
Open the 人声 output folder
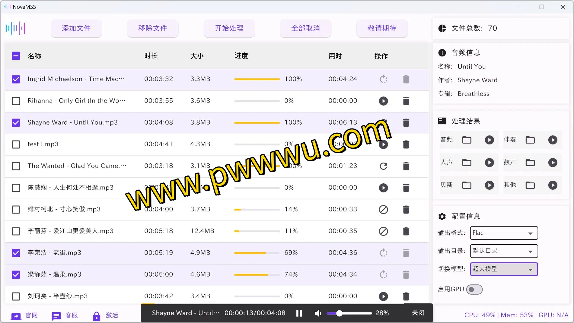(x=467, y=163)
